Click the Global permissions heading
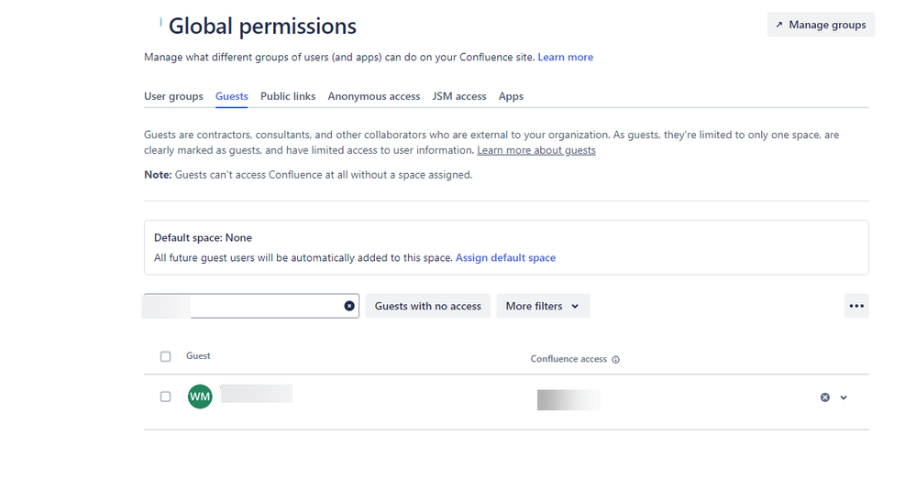 click(262, 27)
